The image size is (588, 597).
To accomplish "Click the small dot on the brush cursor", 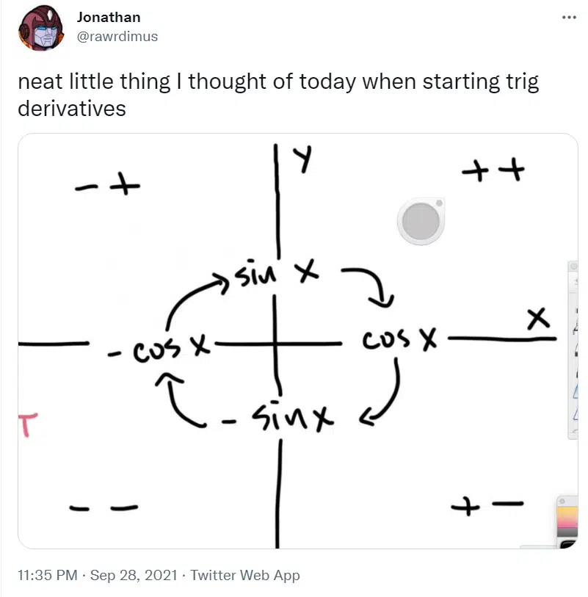I will [x=439, y=203].
